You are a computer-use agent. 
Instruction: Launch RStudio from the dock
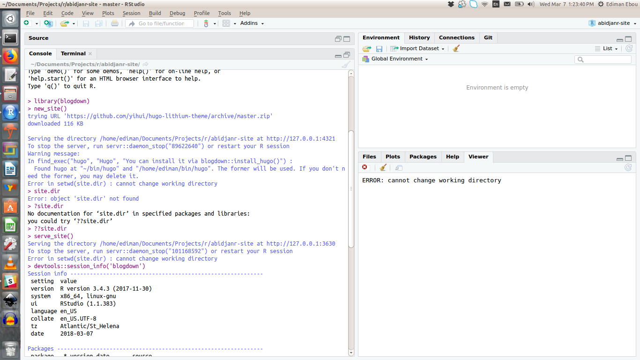point(10,112)
